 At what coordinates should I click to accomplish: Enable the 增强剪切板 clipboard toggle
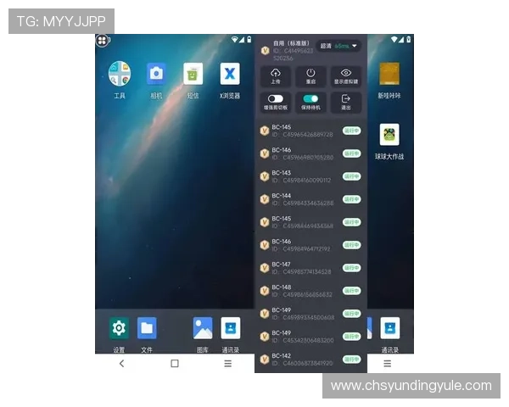275,99
